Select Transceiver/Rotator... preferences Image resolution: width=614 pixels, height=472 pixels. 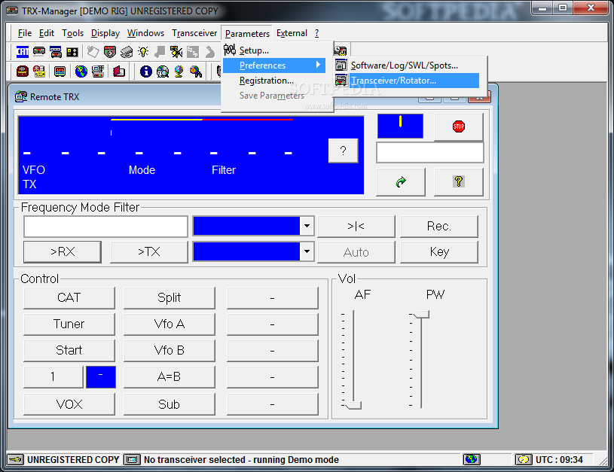pyautogui.click(x=408, y=81)
